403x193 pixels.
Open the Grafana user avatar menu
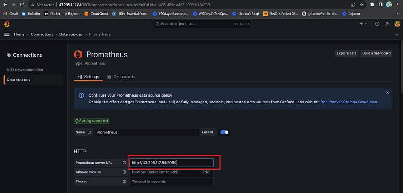pyautogui.click(x=397, y=24)
